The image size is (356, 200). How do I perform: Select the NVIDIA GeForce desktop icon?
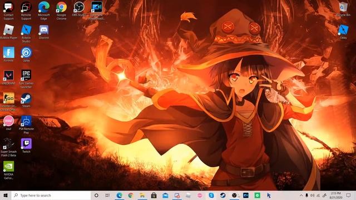click(9, 170)
